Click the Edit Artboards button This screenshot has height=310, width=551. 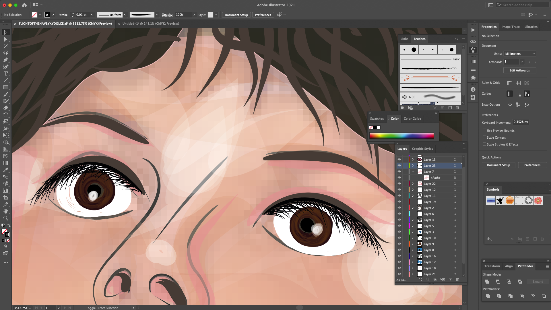520,70
